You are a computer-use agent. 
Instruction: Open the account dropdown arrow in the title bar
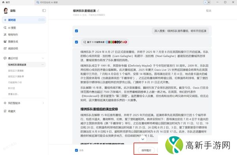pos(209,2)
